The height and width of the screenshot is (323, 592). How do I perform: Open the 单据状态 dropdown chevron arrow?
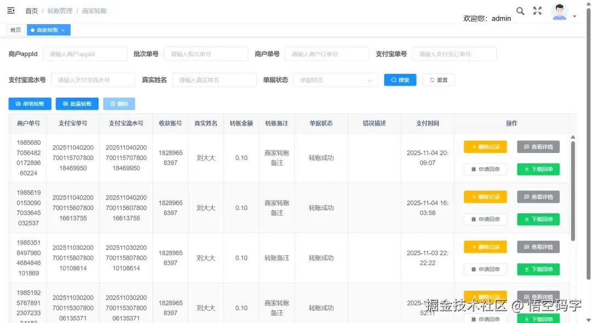[370, 80]
